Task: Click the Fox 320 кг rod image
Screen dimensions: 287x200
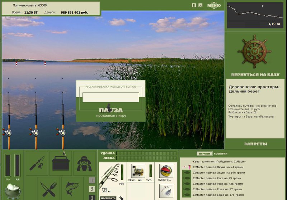Action: 109,175
